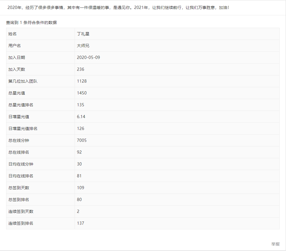The height and width of the screenshot is (251, 286).
Task: Click the 日增星光值排名 row label
Action: tap(23, 129)
